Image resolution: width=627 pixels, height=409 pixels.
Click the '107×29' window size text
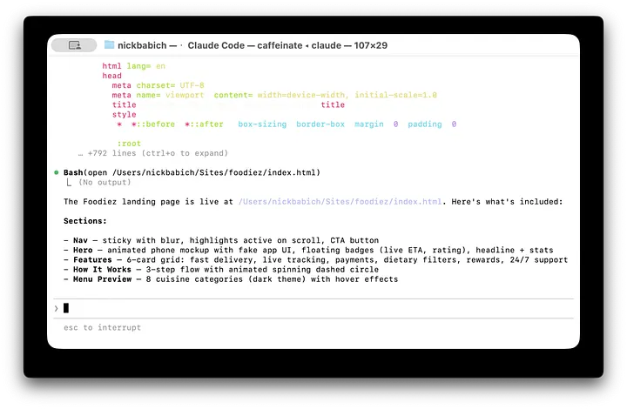click(x=371, y=45)
